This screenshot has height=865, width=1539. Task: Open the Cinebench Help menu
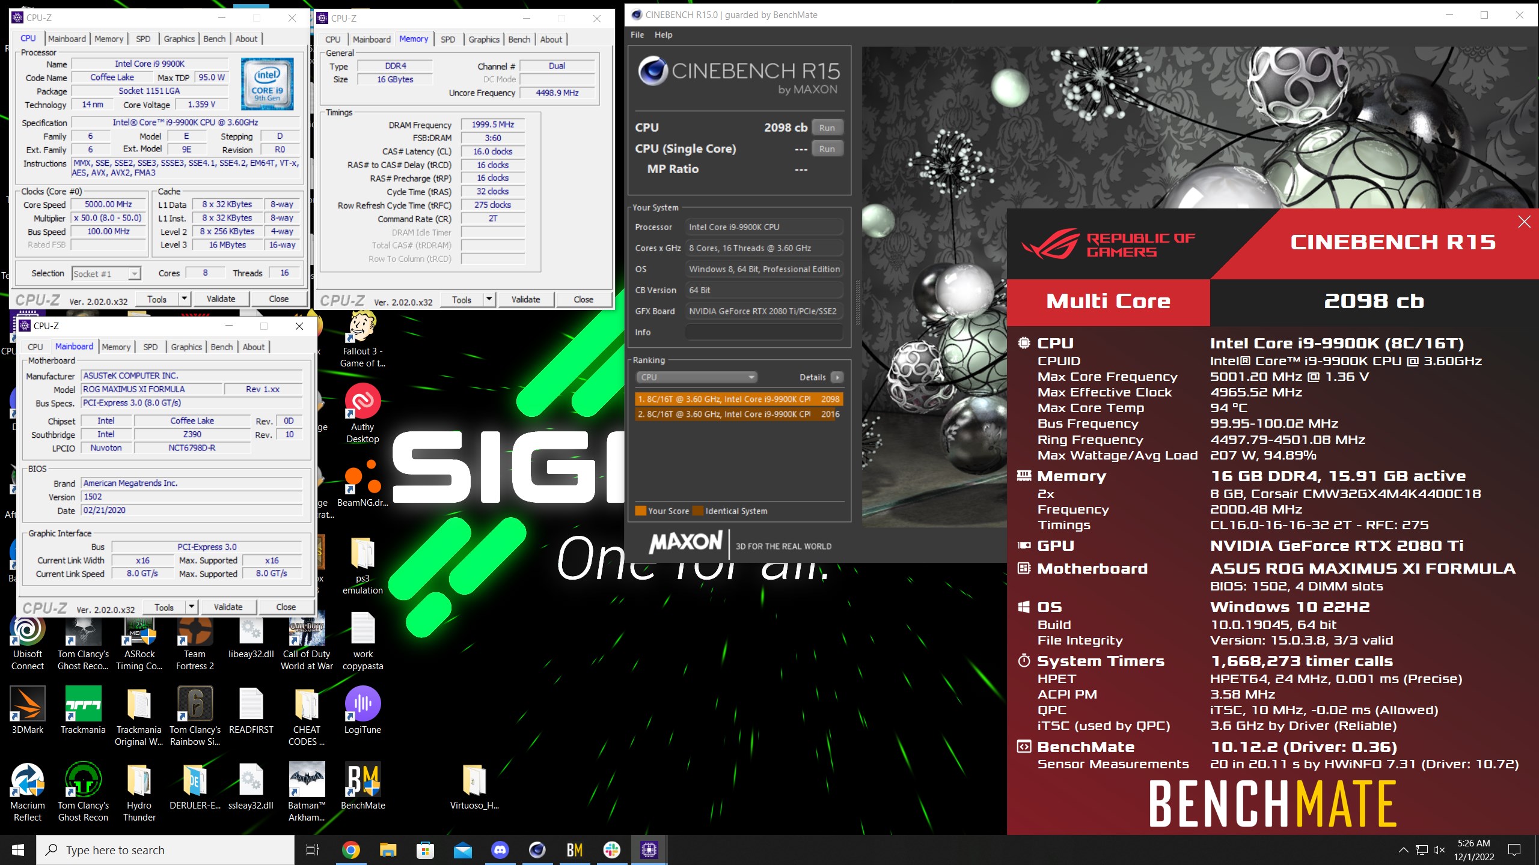(663, 35)
